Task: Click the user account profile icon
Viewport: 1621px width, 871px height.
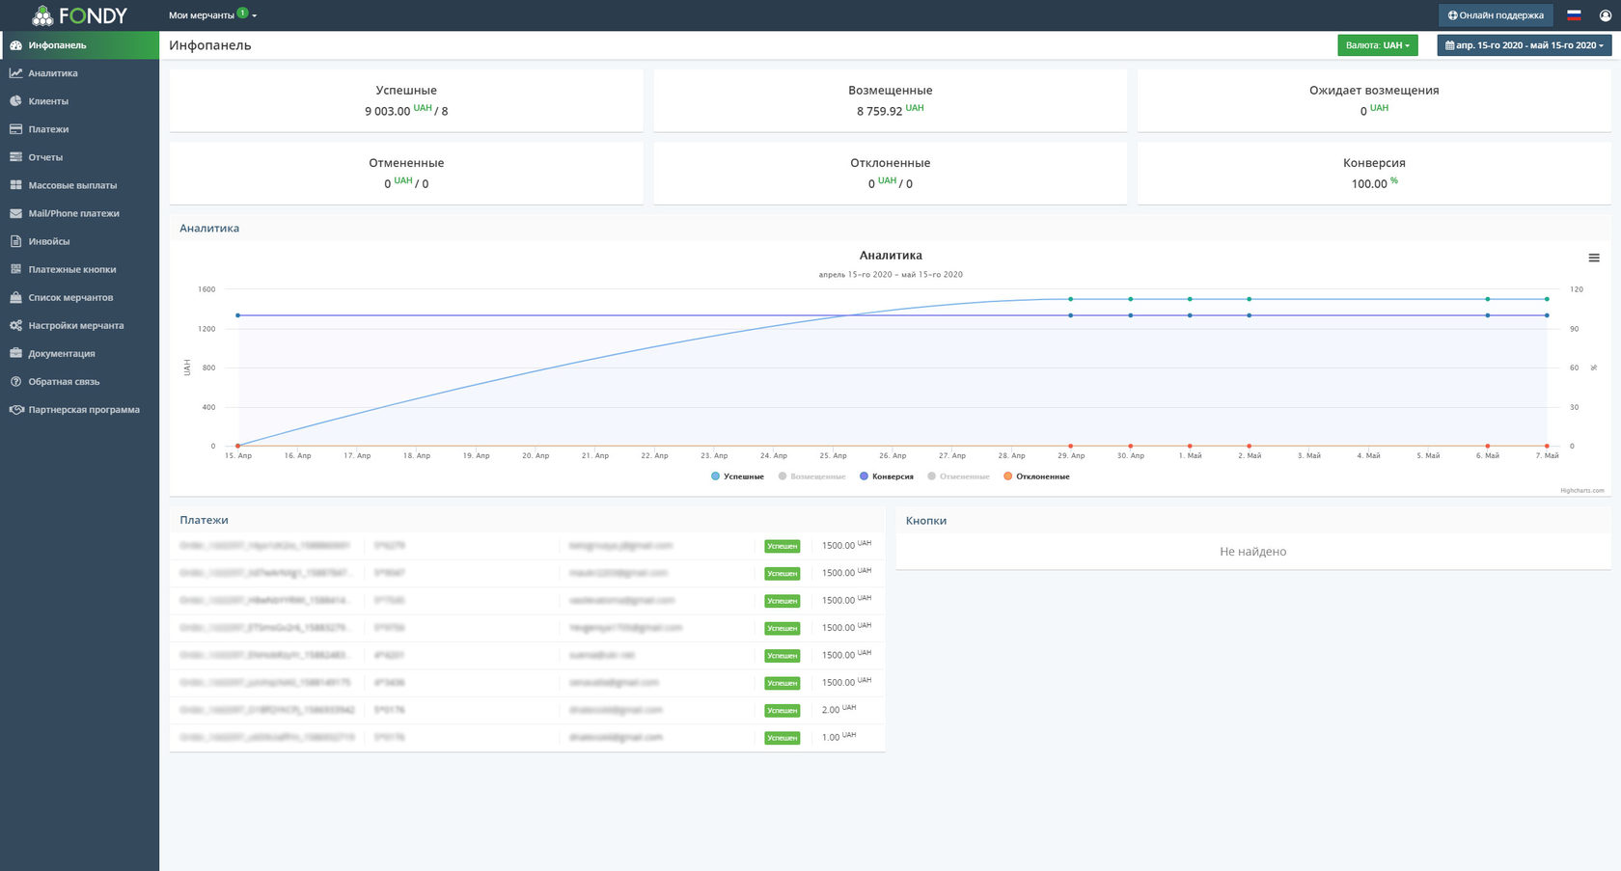Action: coord(1606,15)
